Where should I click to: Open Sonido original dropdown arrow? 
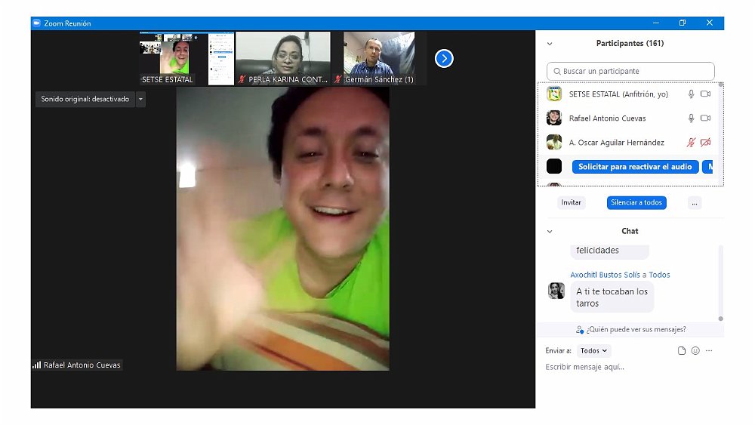(x=140, y=99)
